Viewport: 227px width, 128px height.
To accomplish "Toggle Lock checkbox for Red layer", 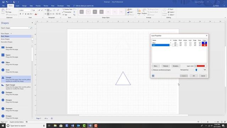I will tap(190, 45).
